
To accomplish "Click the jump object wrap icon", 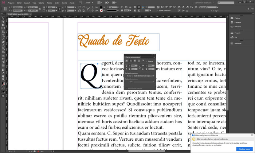I will coord(138,61).
